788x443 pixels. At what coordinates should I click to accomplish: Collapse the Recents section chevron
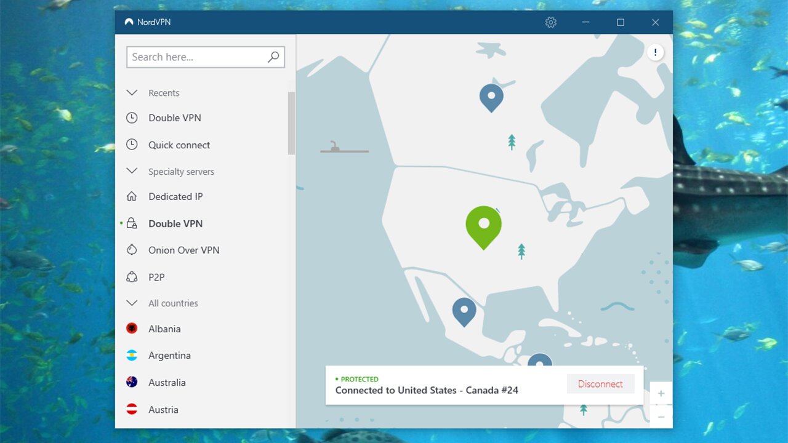132,93
